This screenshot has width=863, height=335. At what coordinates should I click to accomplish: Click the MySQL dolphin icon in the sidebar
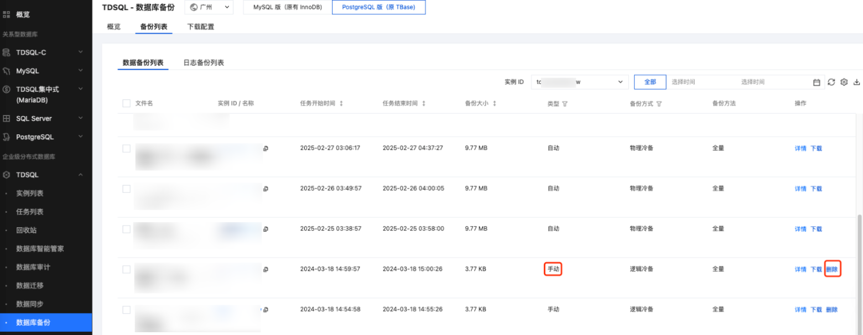tap(7, 71)
